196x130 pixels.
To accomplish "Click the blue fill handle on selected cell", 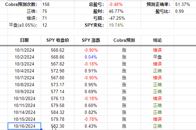I will coord(41,129).
